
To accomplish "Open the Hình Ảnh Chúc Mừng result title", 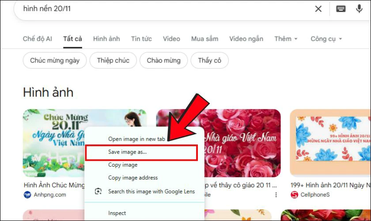I will (54, 185).
